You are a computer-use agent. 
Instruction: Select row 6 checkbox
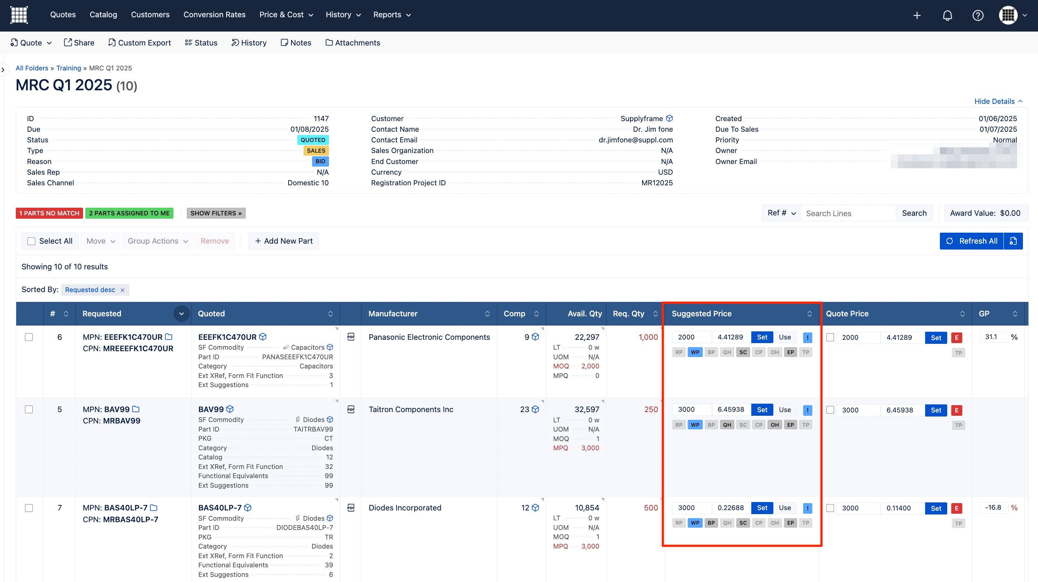click(x=29, y=337)
